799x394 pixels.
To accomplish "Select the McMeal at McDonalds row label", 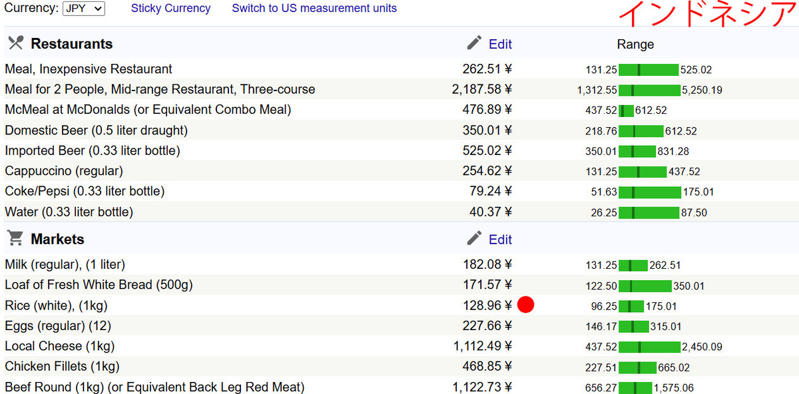I will [148, 109].
